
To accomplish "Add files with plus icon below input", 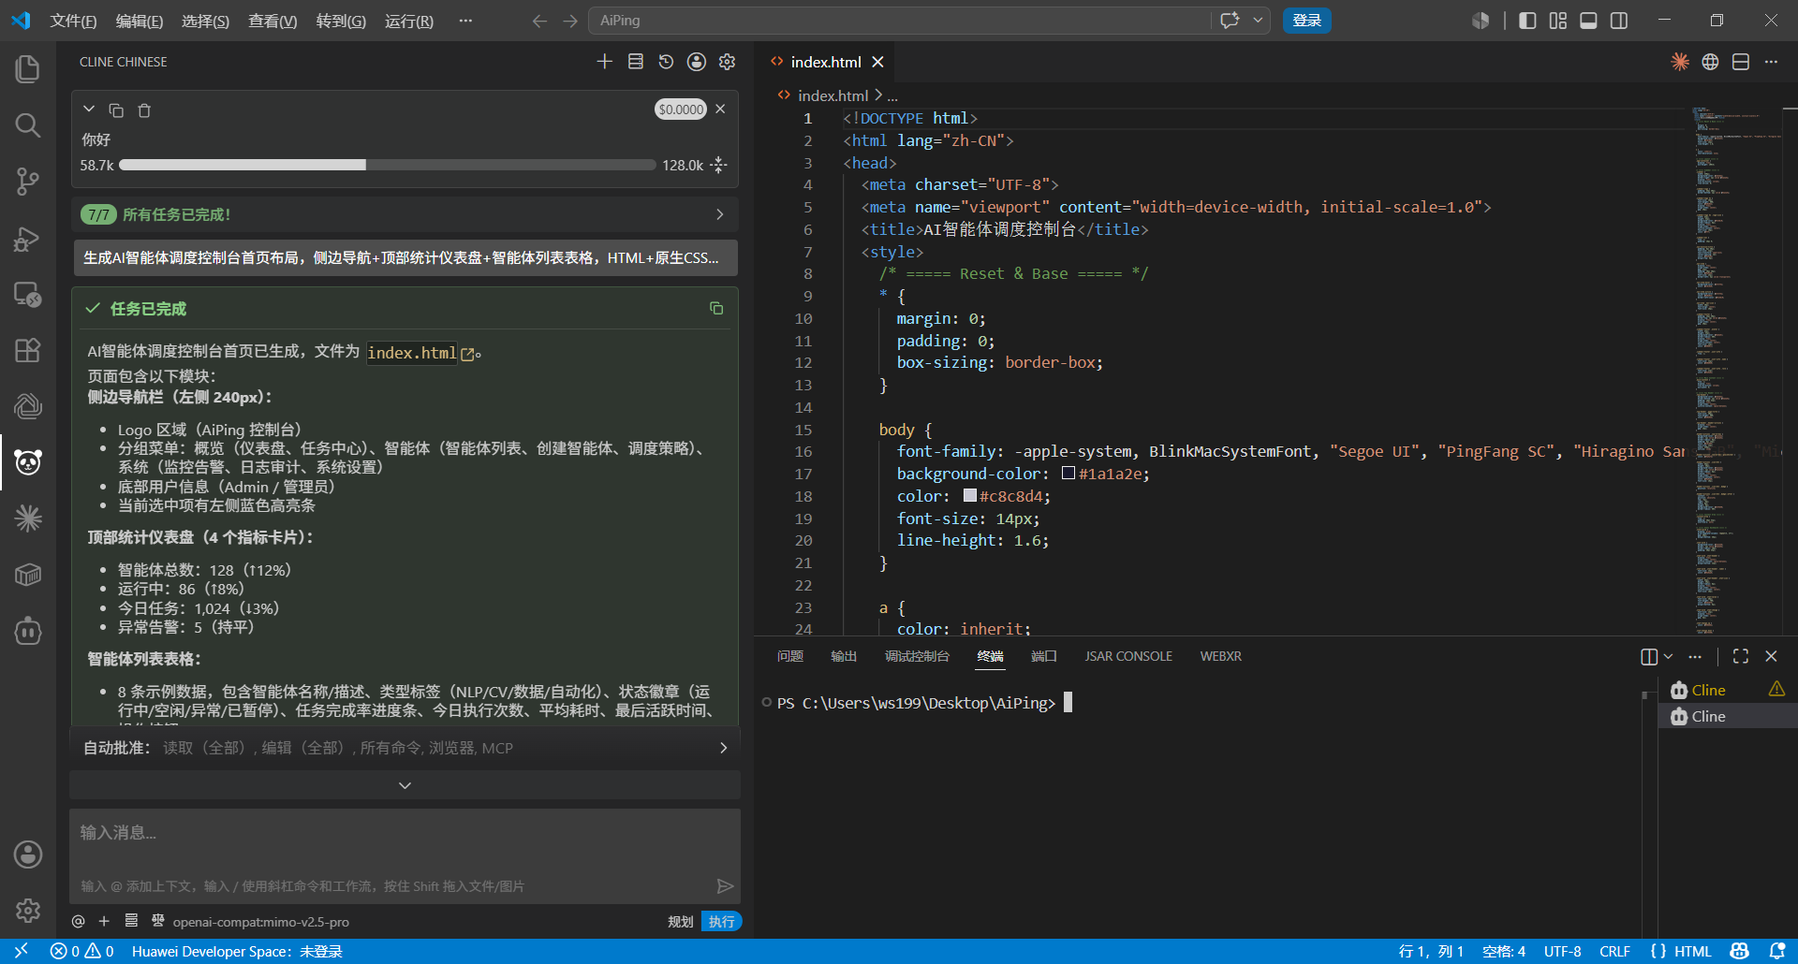I will (104, 922).
